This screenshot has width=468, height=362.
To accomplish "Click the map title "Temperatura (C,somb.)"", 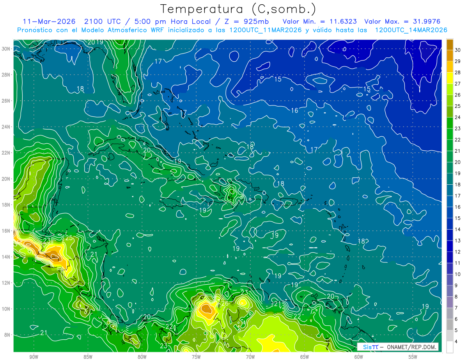I will [238, 9].
